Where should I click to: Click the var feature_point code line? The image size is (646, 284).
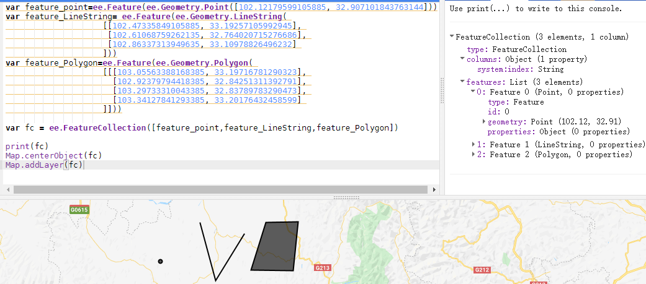222,7
